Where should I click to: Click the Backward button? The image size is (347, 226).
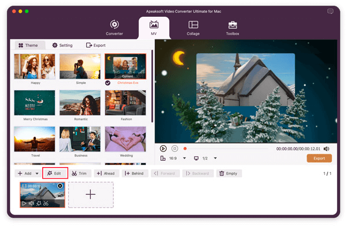tap(198, 173)
